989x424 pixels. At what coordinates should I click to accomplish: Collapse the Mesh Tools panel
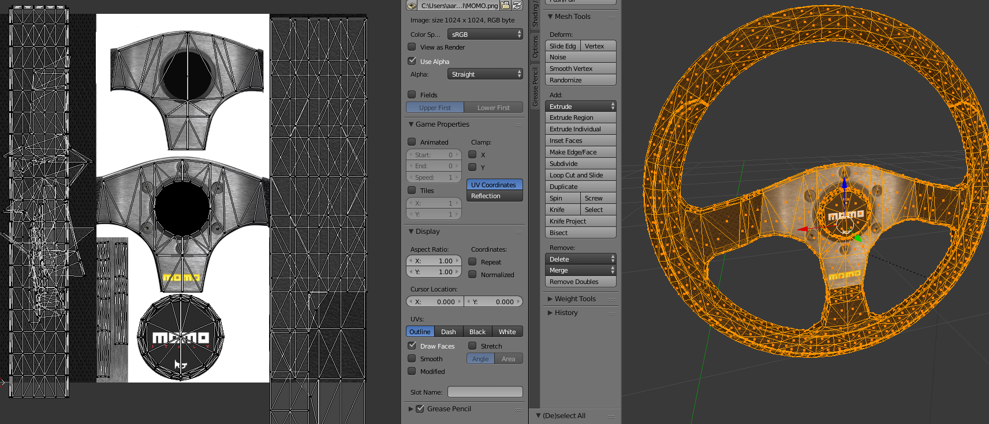click(x=550, y=17)
